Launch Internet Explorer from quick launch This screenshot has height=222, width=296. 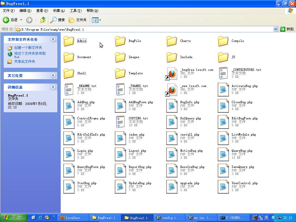click(40, 218)
